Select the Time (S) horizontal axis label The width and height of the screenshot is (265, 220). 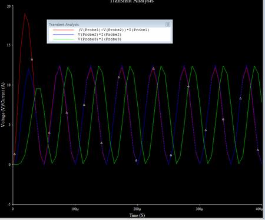click(x=137, y=215)
